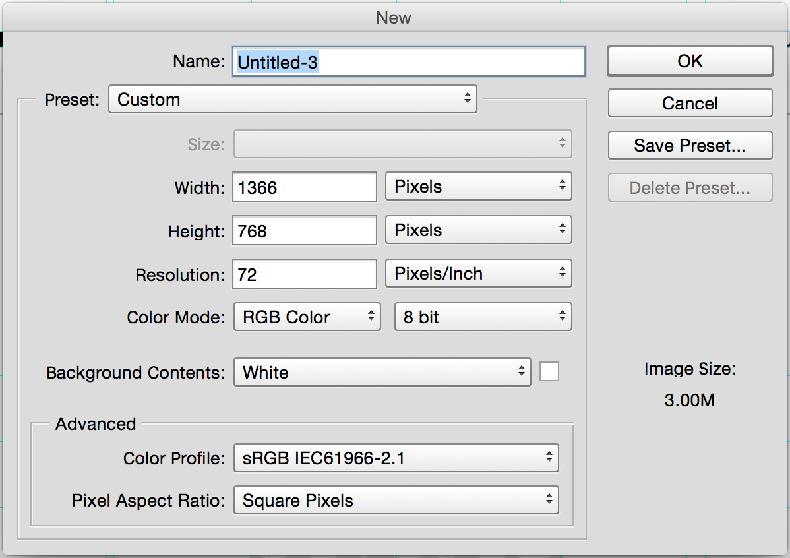Click the white background color swatch

[x=549, y=372]
